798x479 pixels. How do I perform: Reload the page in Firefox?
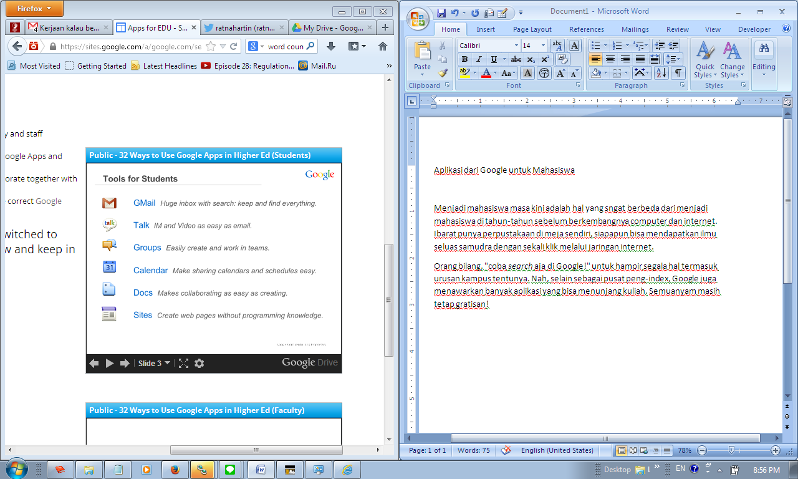(234, 46)
